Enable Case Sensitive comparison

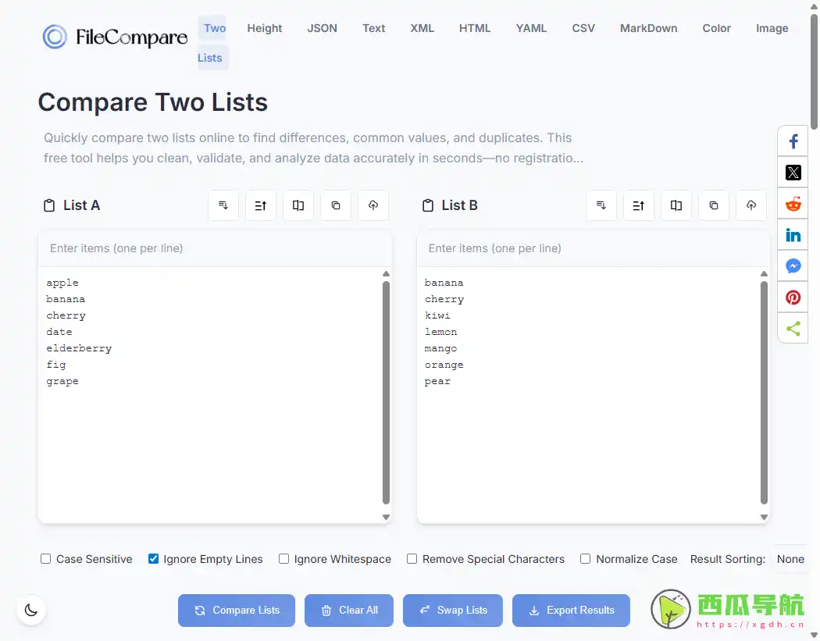coord(45,559)
